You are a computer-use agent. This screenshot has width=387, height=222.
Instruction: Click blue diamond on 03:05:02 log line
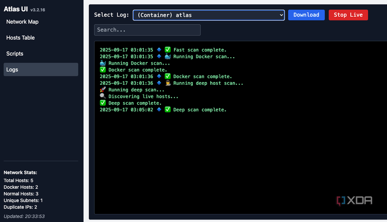159,110
